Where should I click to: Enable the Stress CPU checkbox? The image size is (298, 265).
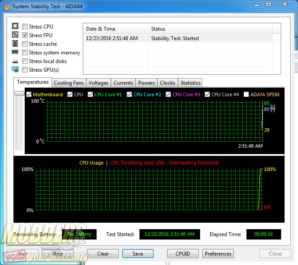click(25, 26)
